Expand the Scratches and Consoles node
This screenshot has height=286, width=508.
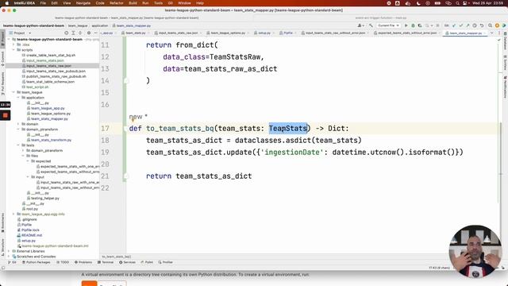point(9,257)
